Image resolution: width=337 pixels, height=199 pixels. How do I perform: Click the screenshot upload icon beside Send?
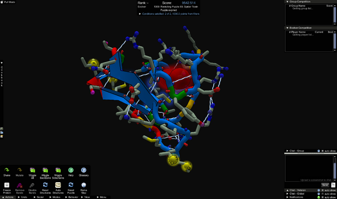coord(333,185)
